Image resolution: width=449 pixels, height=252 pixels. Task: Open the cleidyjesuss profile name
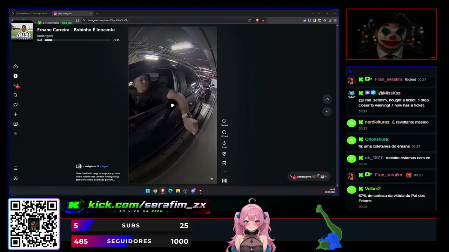90,167
